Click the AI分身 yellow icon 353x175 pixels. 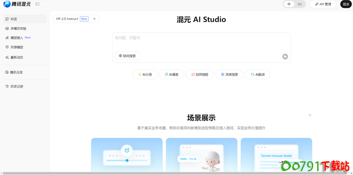[140, 75]
